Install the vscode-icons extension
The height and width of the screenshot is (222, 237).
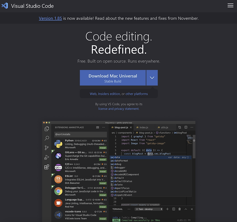[103, 219]
